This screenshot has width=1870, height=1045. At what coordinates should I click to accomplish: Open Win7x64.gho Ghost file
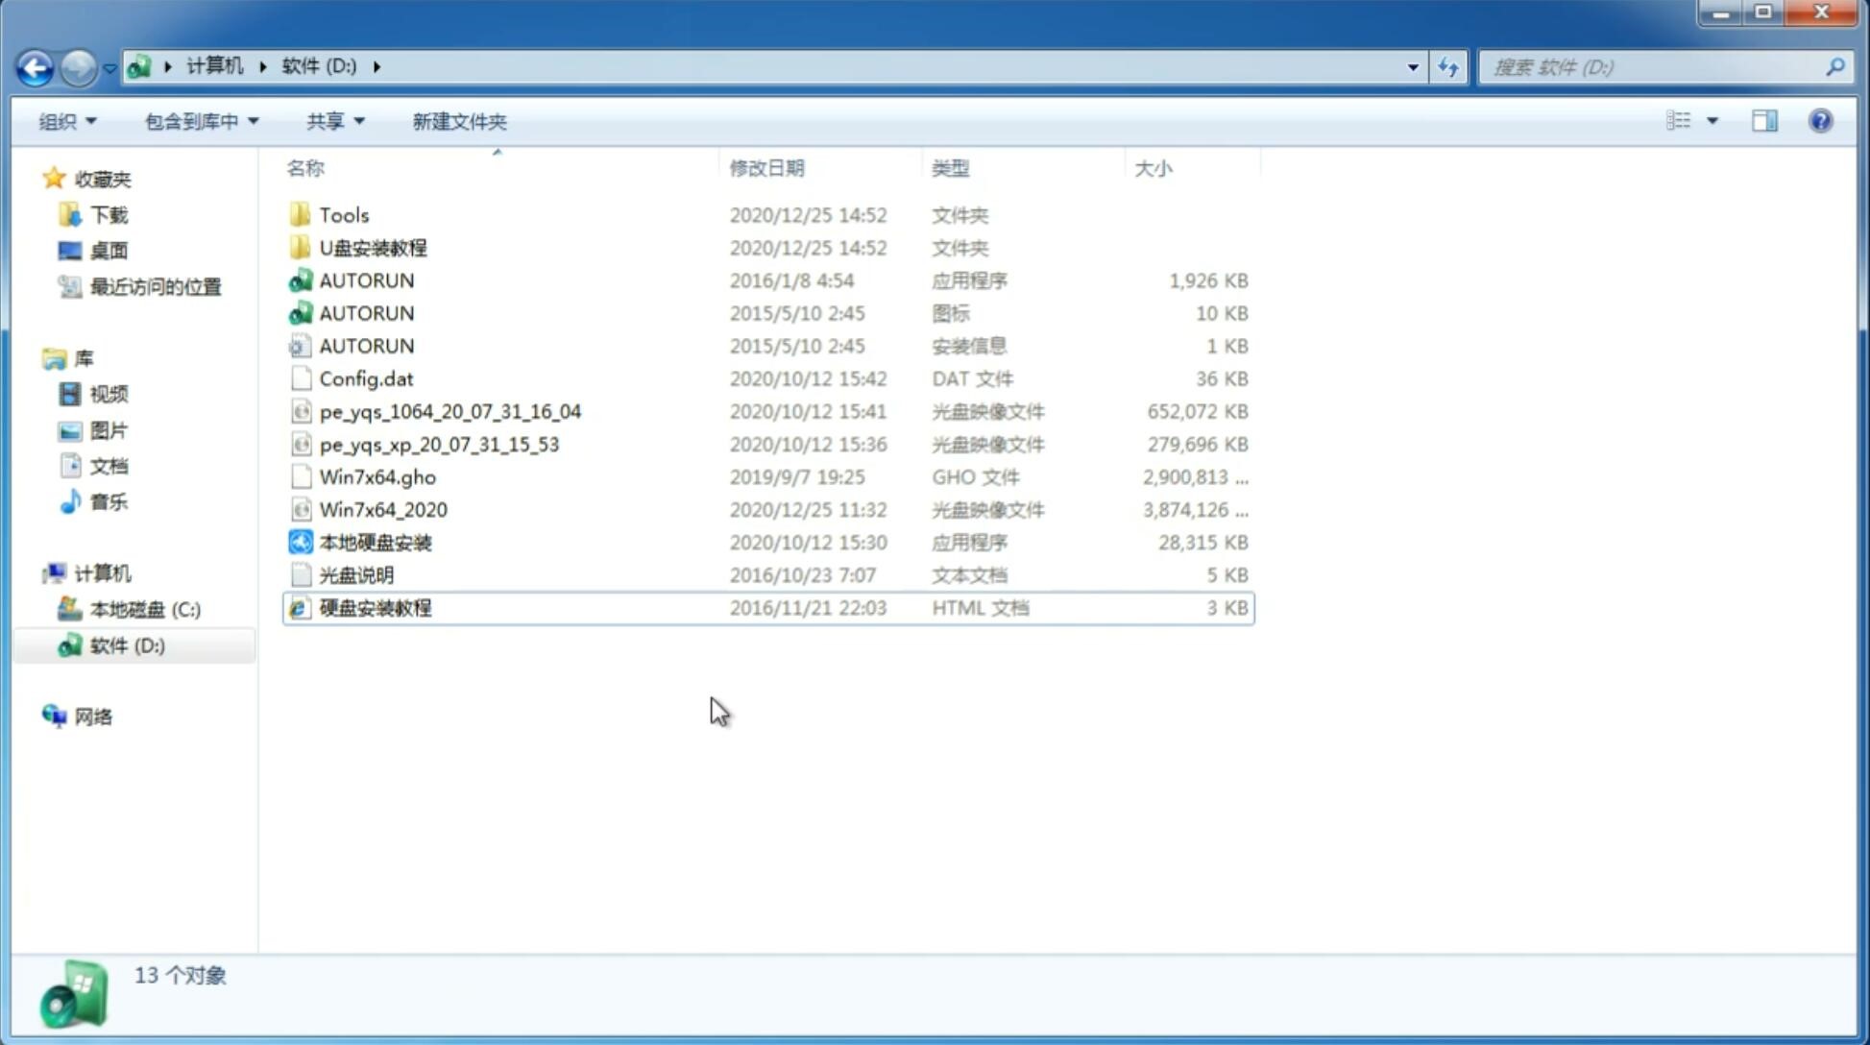(x=377, y=476)
